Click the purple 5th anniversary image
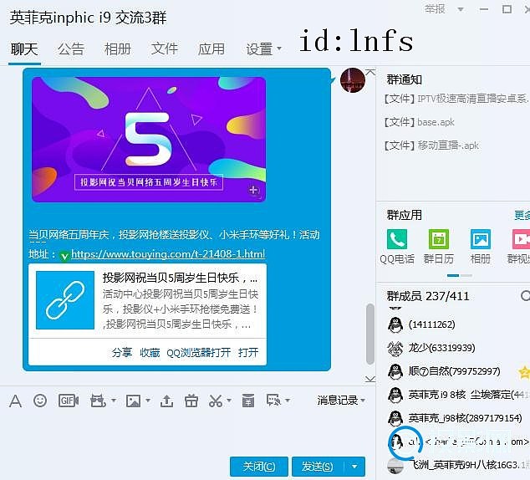 (x=149, y=140)
